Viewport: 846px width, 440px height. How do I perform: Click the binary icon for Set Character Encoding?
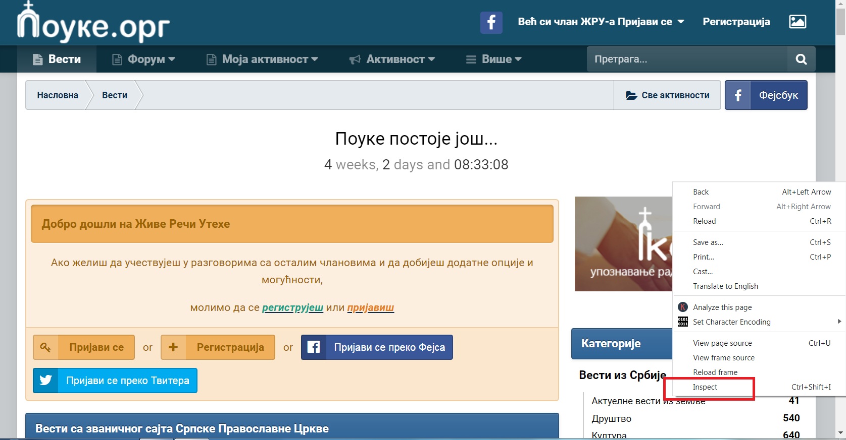[683, 322]
